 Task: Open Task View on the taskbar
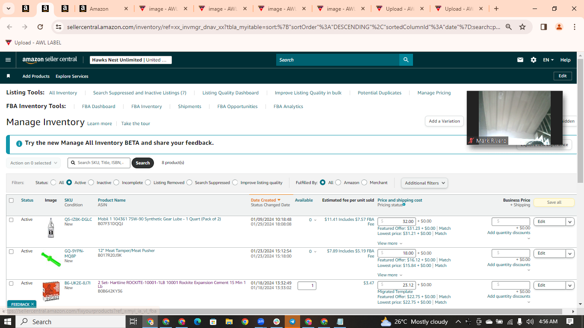pos(133,322)
